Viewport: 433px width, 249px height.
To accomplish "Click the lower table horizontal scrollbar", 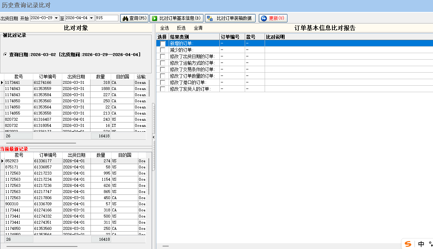I will (x=42, y=246).
